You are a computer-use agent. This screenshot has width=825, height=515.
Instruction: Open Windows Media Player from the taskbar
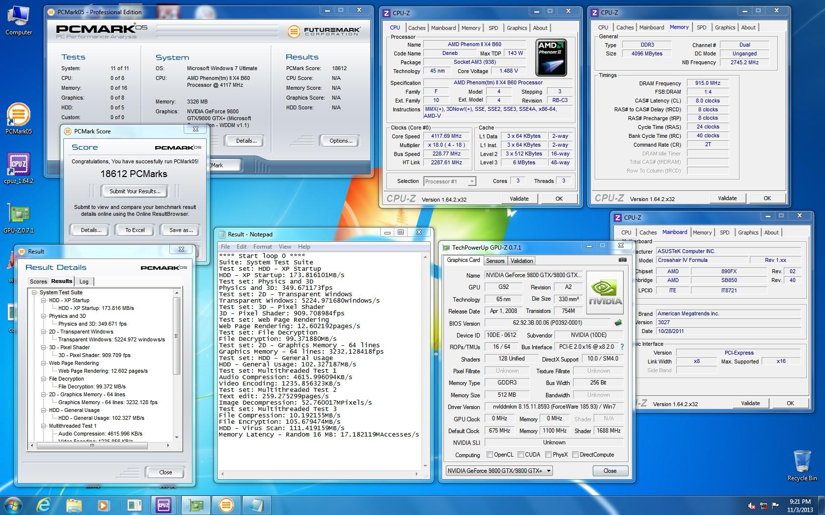[x=103, y=505]
